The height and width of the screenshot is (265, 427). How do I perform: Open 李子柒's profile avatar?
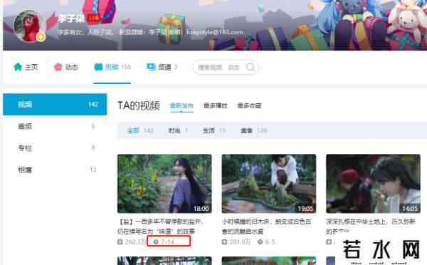click(30, 26)
